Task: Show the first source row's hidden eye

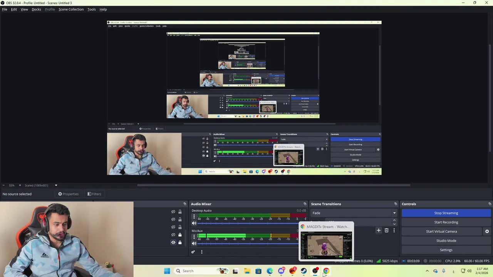Action: (173, 212)
